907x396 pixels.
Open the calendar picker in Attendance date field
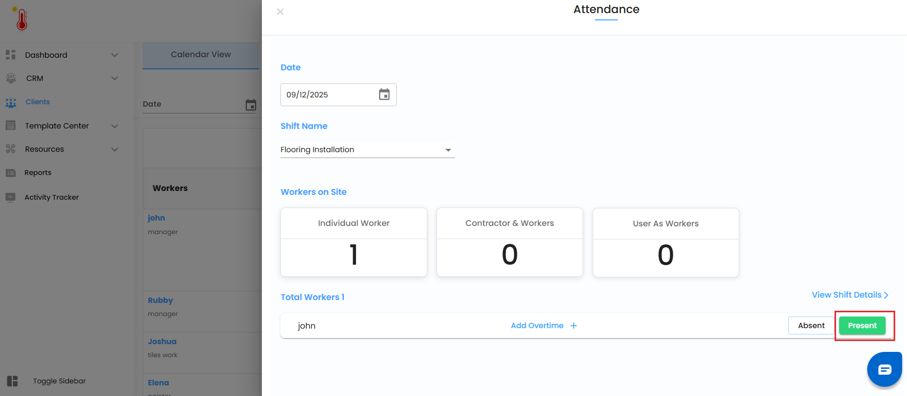[384, 95]
